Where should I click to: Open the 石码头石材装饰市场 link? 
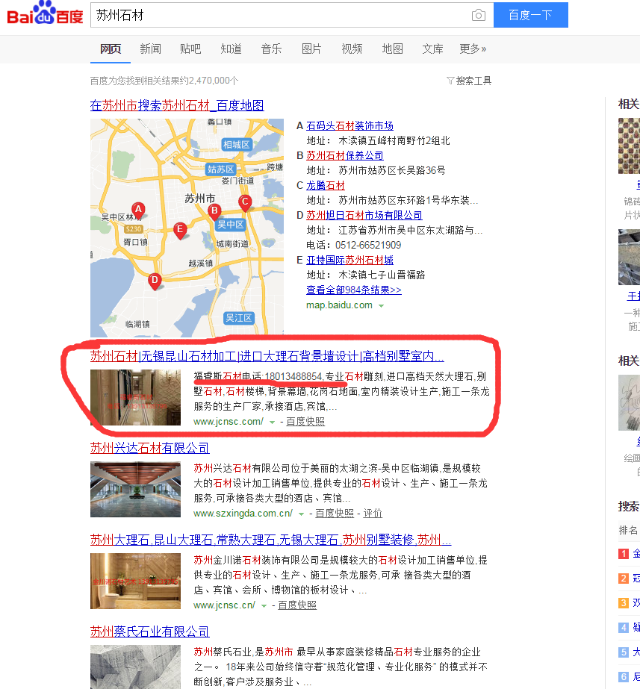point(350,126)
